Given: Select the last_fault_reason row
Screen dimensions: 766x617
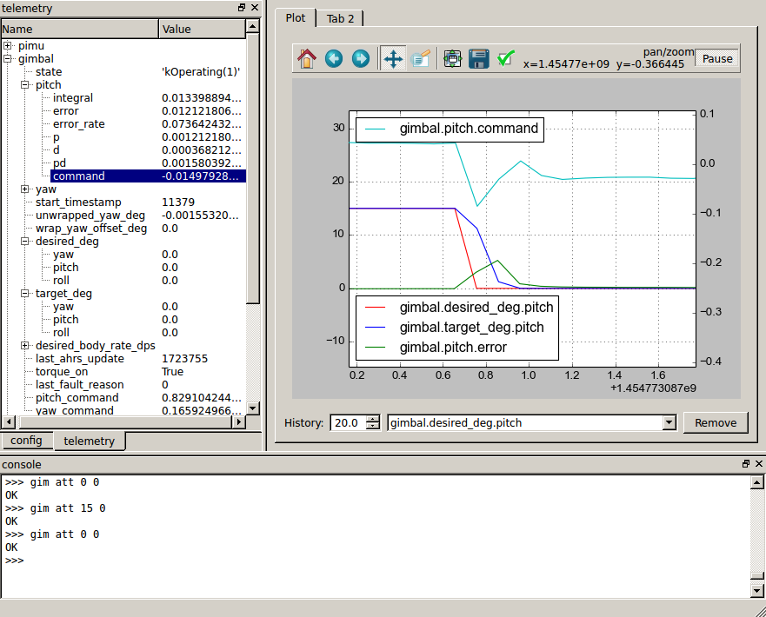Looking at the screenshot, I should 123,385.
